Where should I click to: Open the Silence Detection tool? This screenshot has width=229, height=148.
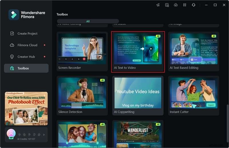pos(82,96)
